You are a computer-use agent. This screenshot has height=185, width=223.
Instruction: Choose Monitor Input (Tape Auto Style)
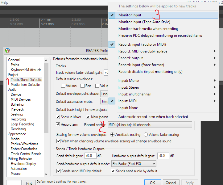(x=163, y=22)
